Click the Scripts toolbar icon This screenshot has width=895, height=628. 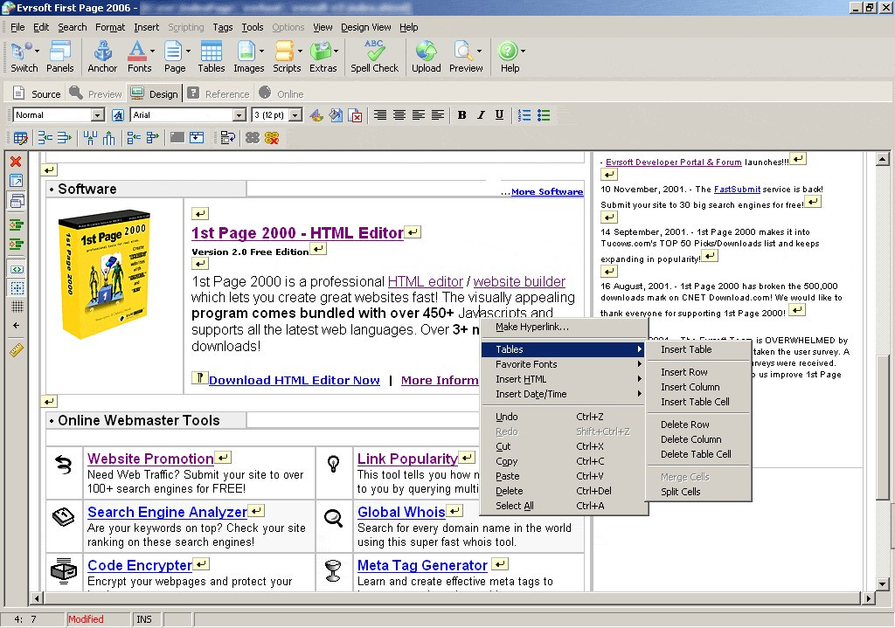[284, 52]
